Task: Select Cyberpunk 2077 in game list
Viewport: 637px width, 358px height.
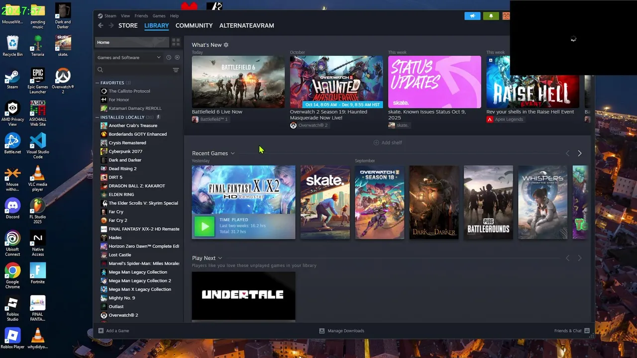Action: [125, 151]
